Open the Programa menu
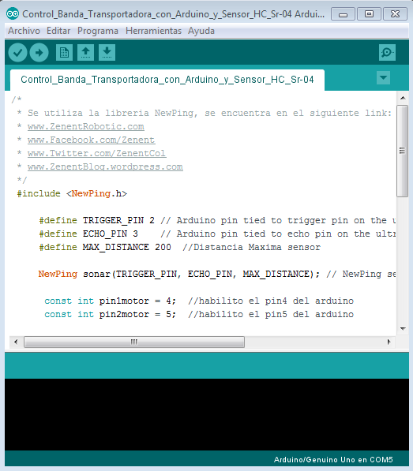 coord(98,31)
